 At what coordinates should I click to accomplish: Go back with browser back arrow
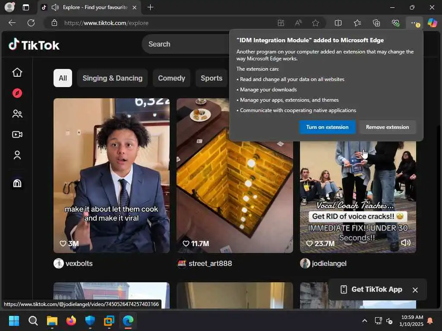tap(12, 23)
